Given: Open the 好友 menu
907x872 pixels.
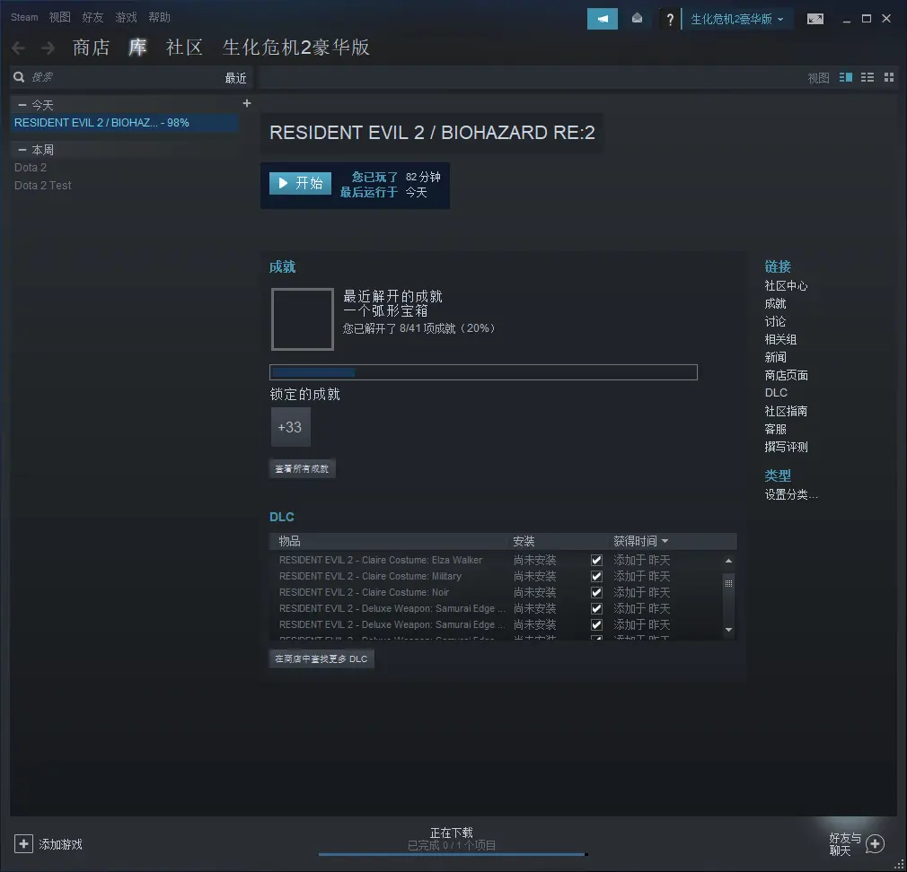Looking at the screenshot, I should 92,17.
